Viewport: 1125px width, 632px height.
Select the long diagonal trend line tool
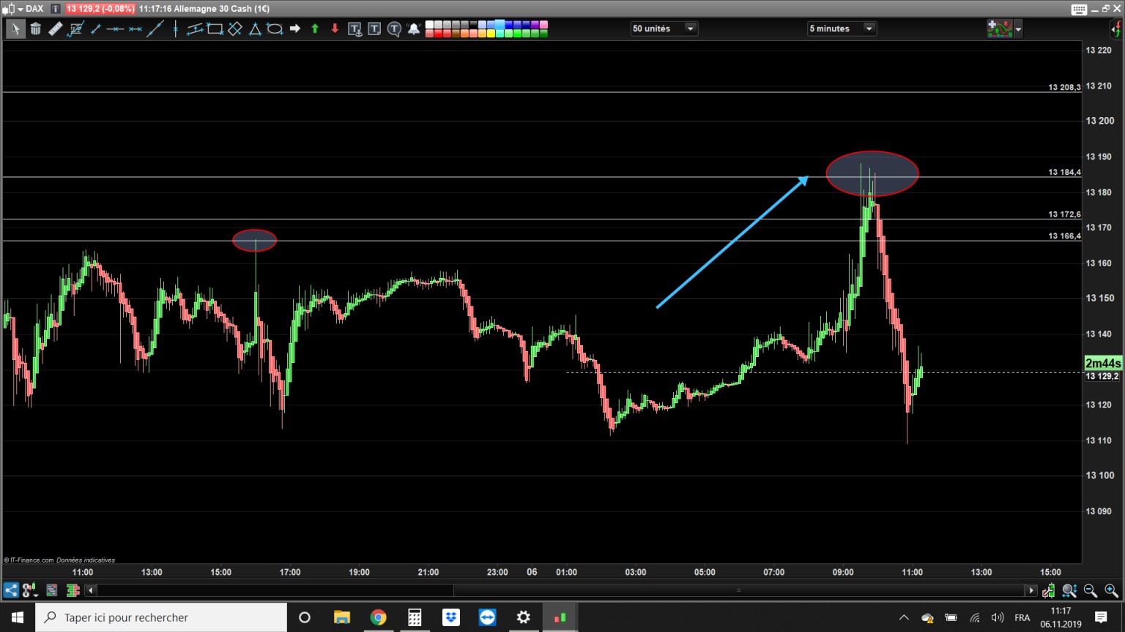point(155,29)
